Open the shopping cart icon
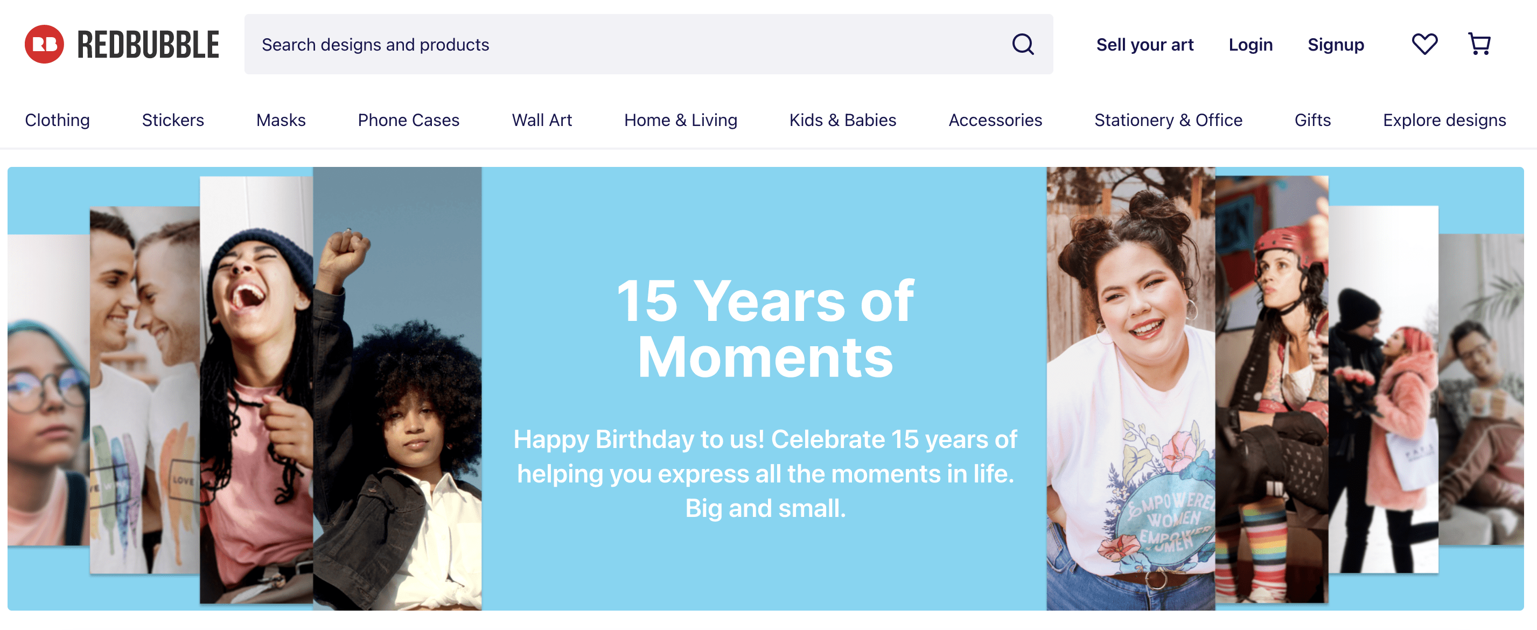1537x630 pixels. click(x=1479, y=44)
